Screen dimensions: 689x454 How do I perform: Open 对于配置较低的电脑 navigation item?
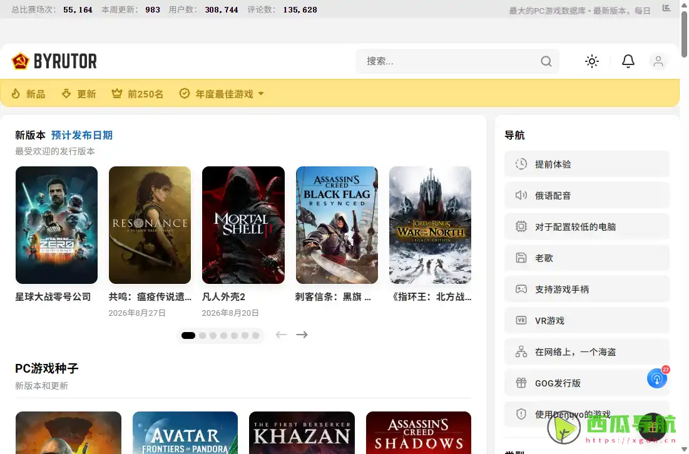click(586, 226)
